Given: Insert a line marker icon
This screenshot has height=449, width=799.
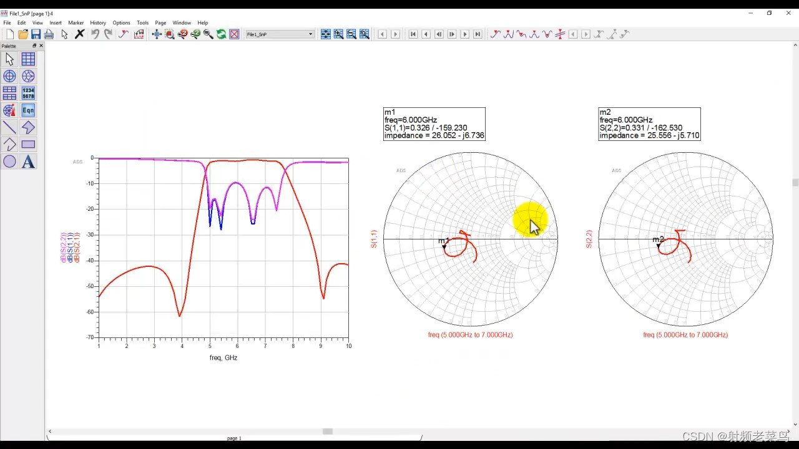Looking at the screenshot, I should click(x=560, y=34).
